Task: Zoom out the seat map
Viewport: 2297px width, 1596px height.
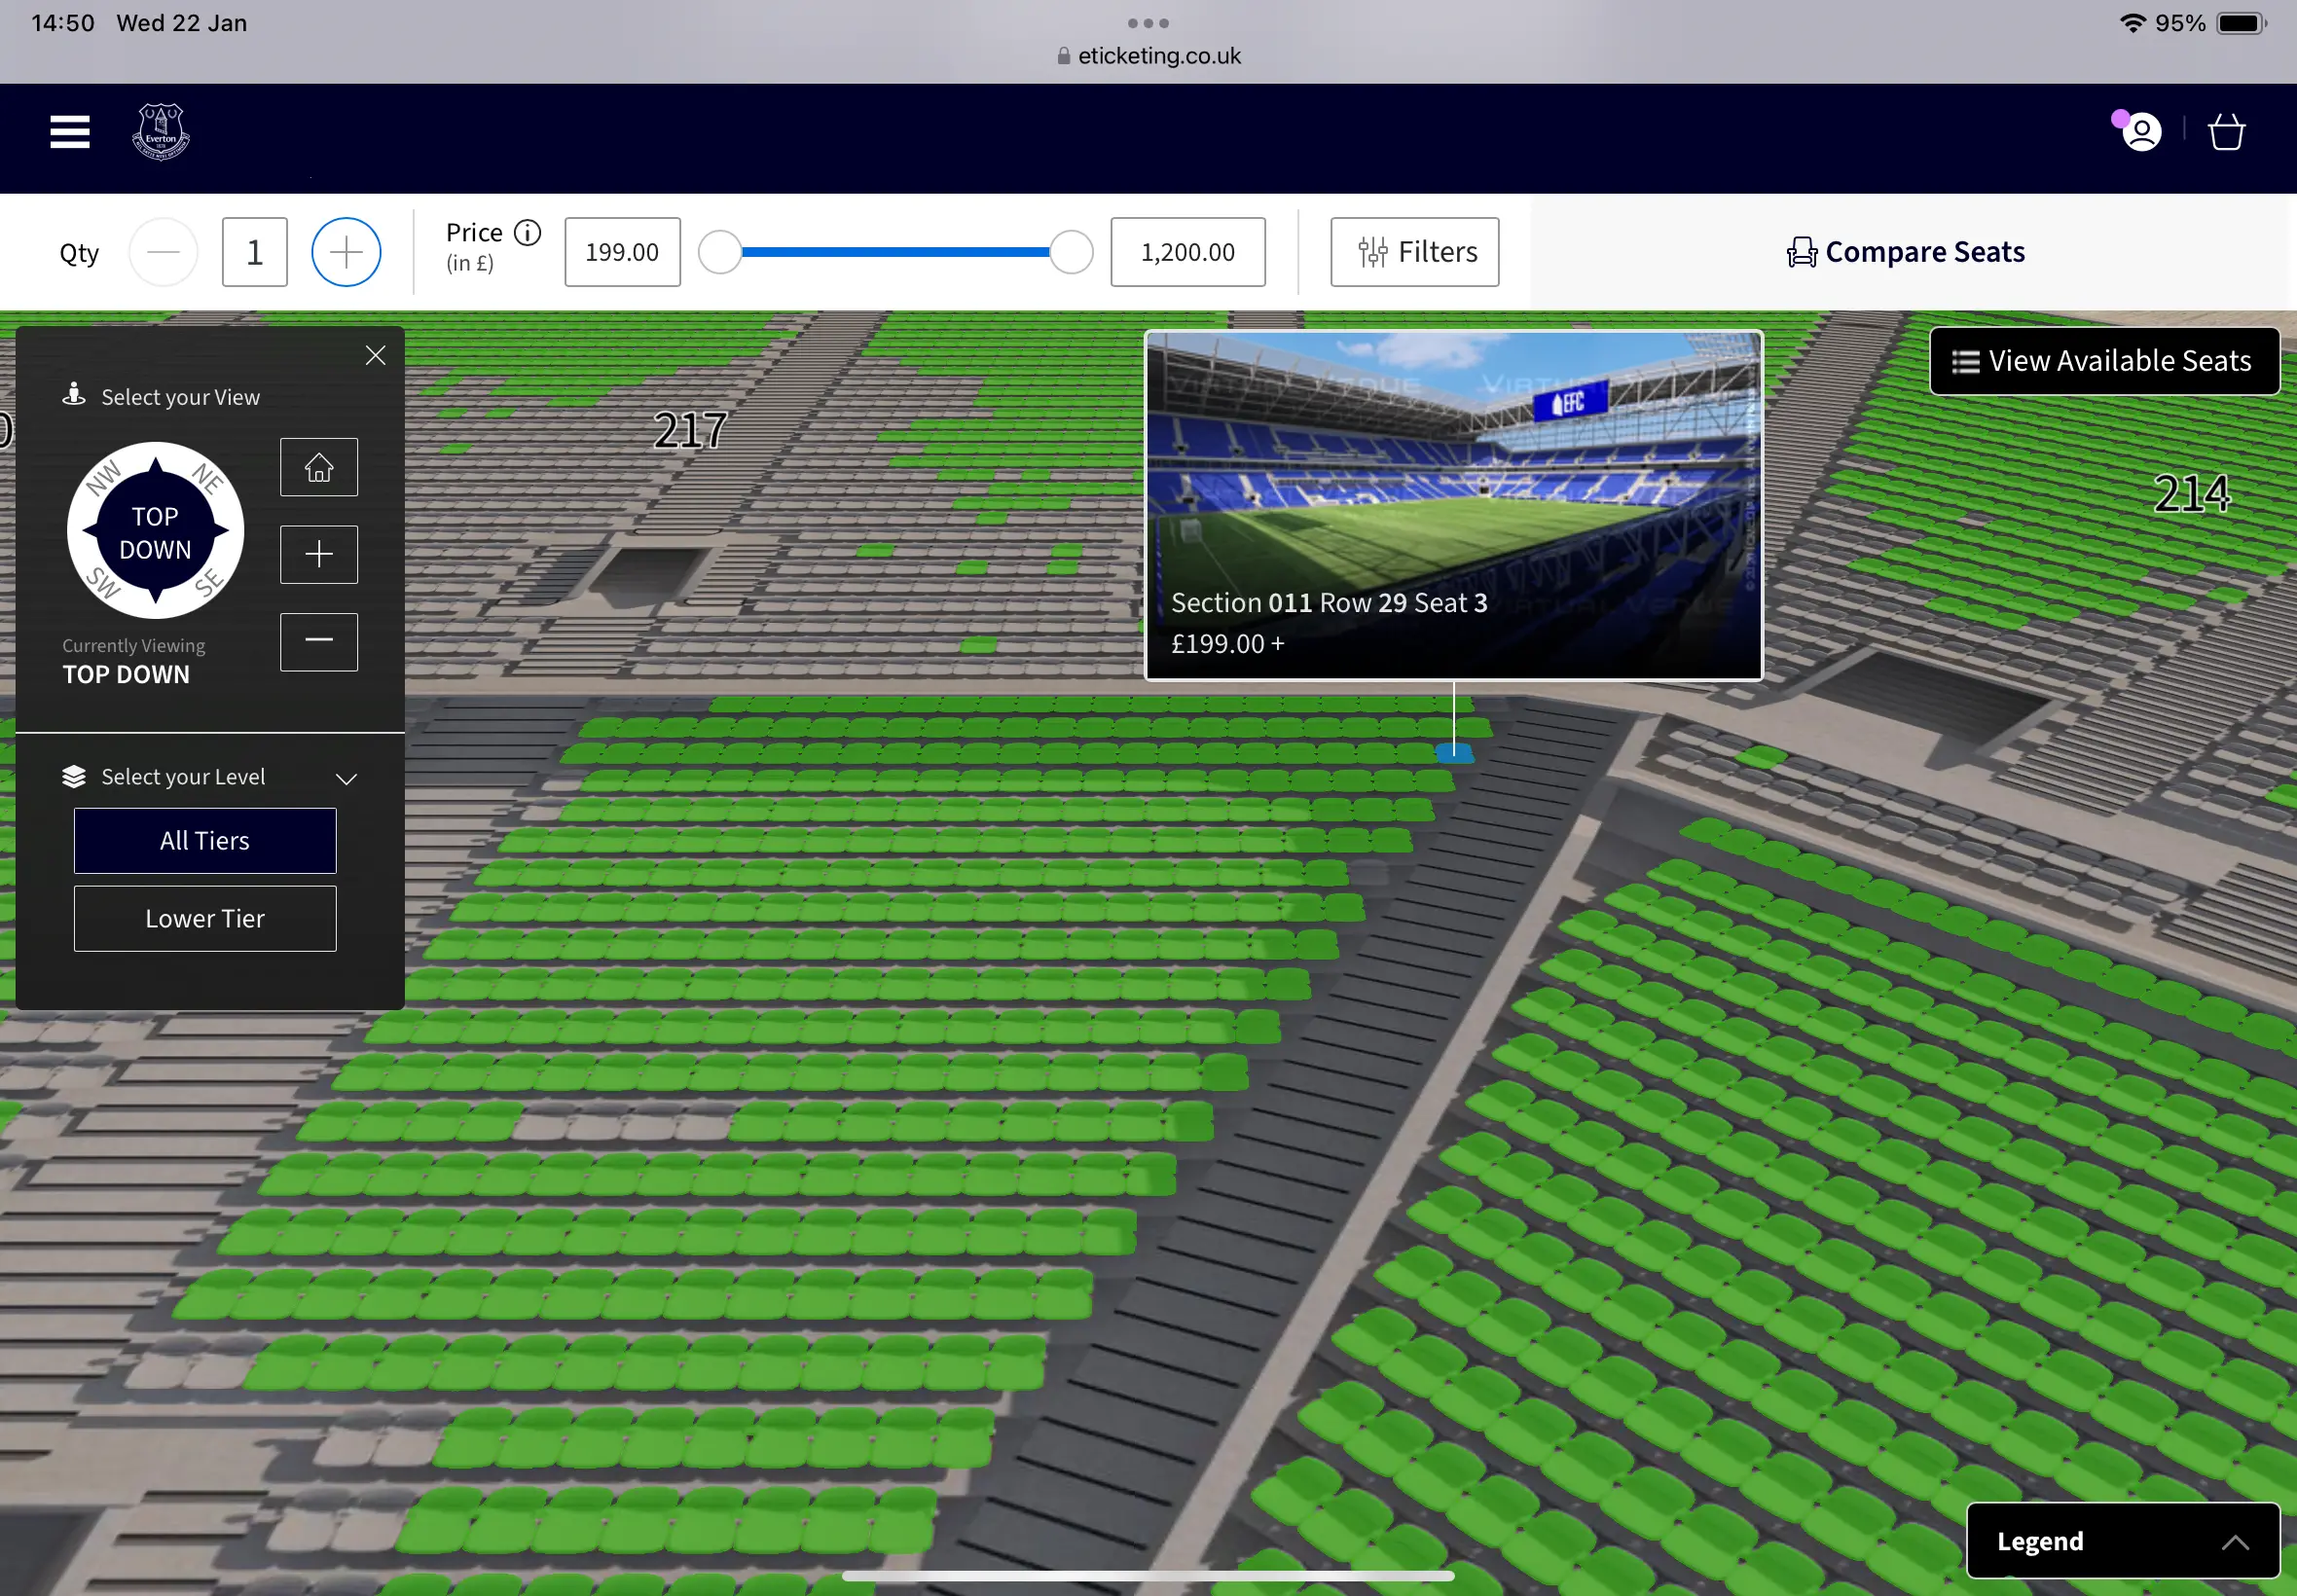Action: 319,641
